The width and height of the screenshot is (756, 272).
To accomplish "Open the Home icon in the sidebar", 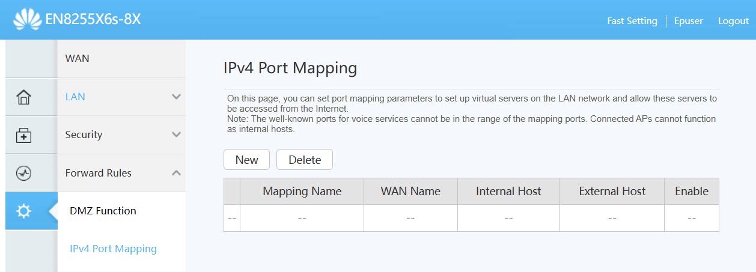I will [23, 97].
